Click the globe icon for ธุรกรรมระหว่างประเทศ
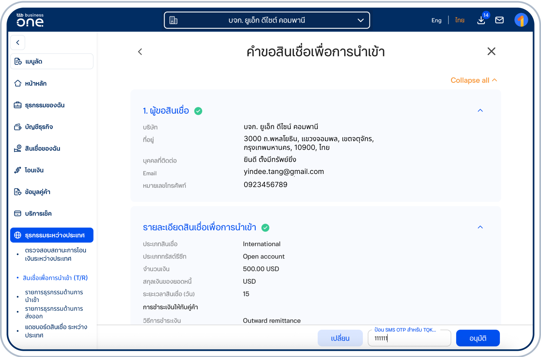This screenshot has height=357, width=541. 17,235
